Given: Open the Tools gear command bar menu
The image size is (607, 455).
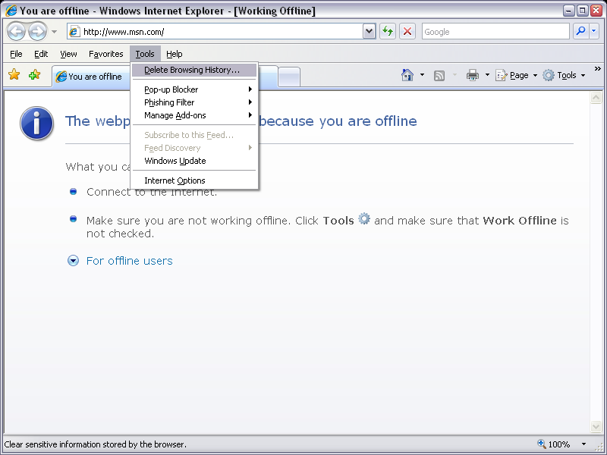Looking at the screenshot, I should (564, 75).
